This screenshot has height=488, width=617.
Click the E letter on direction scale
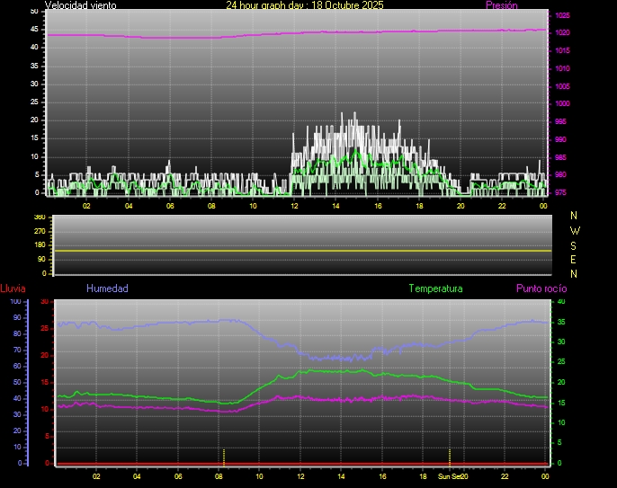(575, 259)
